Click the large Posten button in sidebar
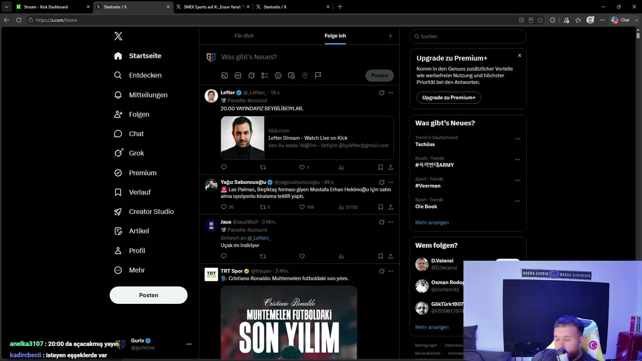Screen dimensions: 642x361 click(148, 295)
